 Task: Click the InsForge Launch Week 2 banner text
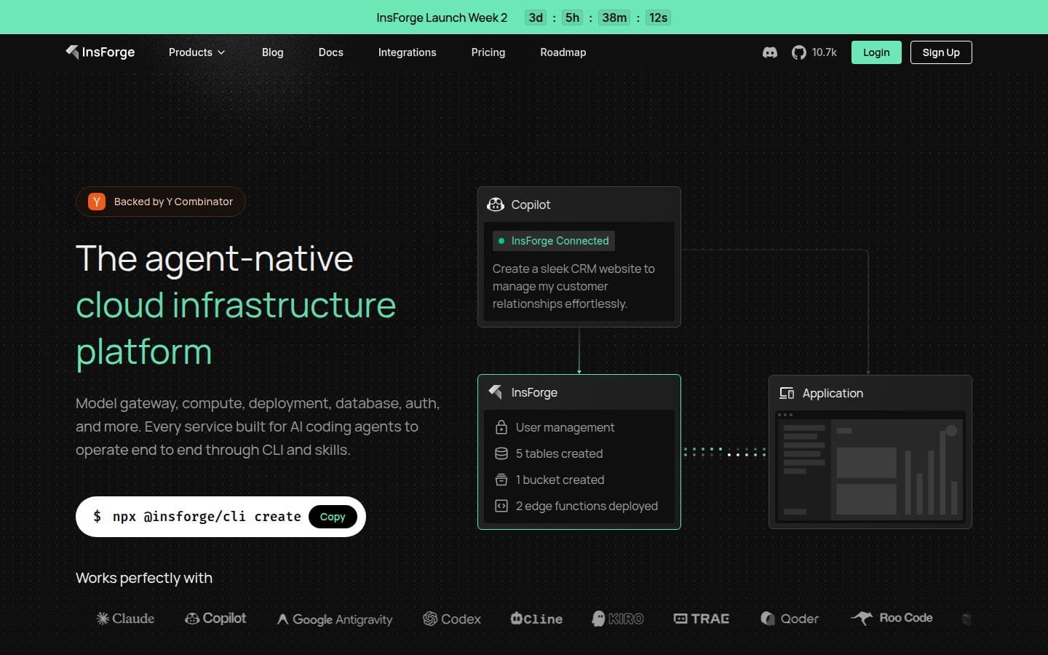[442, 17]
